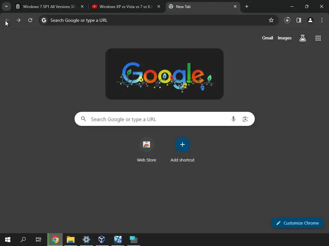The height and width of the screenshot is (246, 329).
Task: Click Chrome icon on taskbar
Action: (x=55, y=240)
